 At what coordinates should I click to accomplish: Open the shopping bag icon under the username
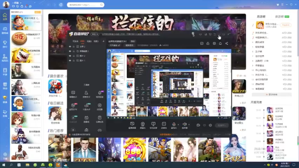22,6
